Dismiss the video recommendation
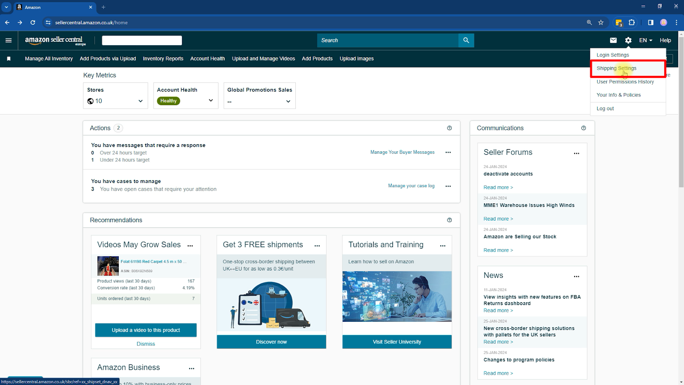The height and width of the screenshot is (385, 684). coord(146,344)
